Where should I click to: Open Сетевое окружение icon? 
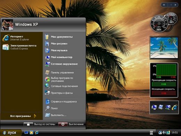click(47, 64)
